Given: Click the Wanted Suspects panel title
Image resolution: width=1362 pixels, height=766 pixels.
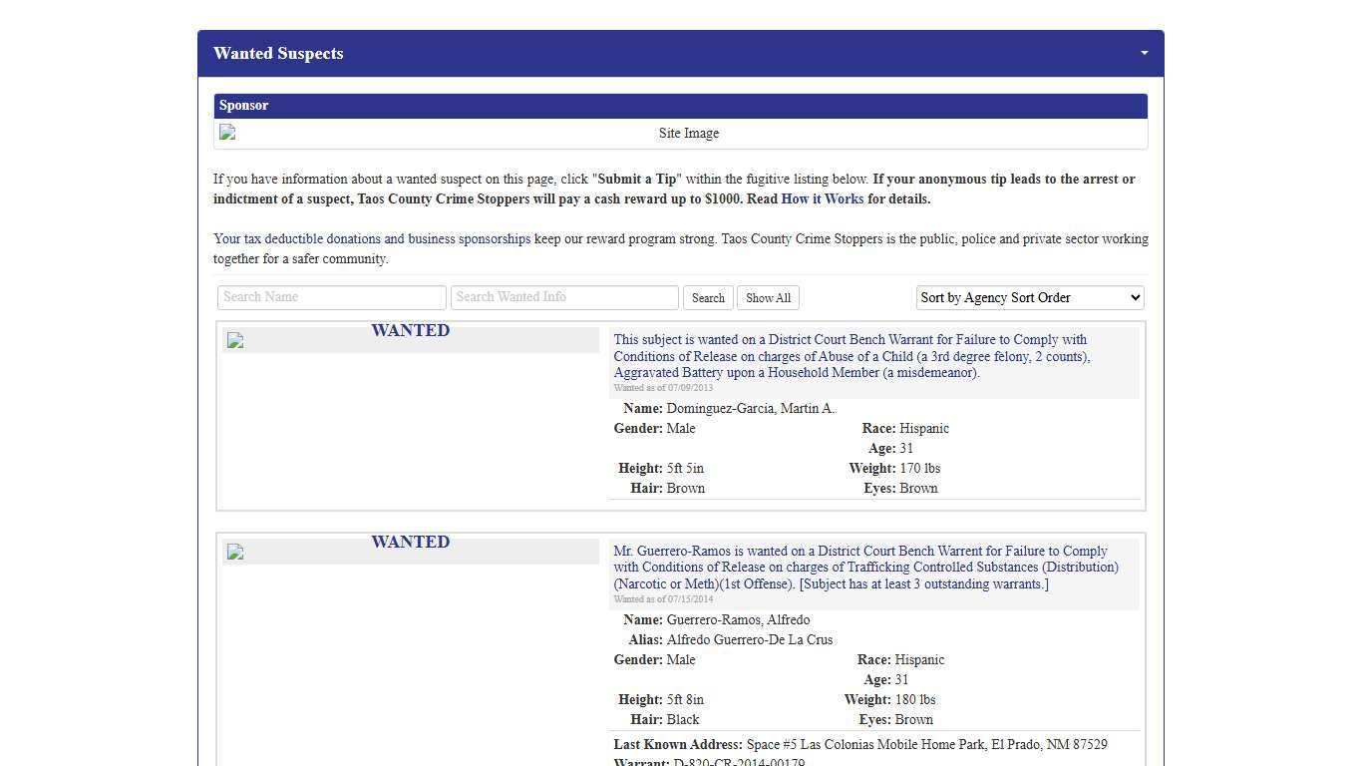Looking at the screenshot, I should tap(278, 54).
